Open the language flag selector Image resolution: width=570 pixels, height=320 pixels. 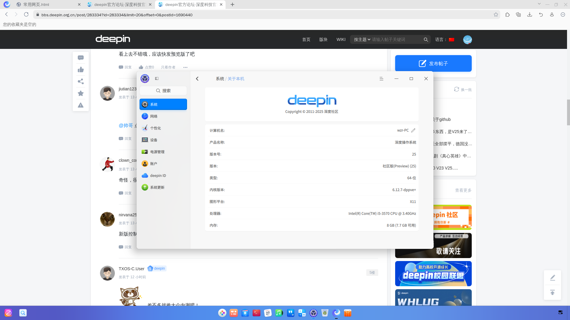coord(452,40)
